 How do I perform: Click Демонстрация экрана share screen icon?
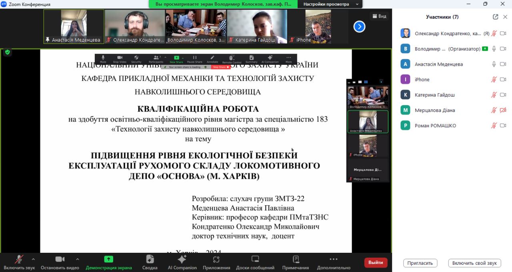tap(108, 259)
